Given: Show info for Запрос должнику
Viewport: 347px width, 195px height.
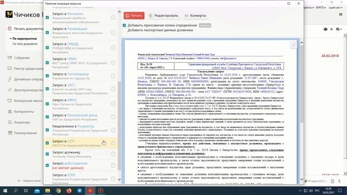Looking at the screenshot, I should tap(113, 154).
